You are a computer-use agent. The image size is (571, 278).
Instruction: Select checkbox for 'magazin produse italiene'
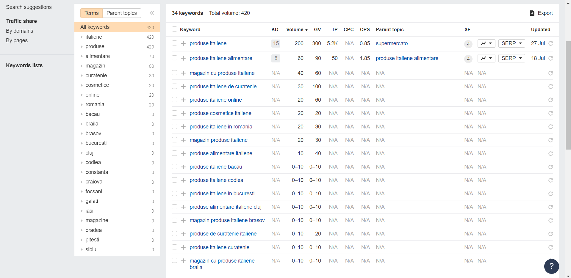tap(174, 140)
